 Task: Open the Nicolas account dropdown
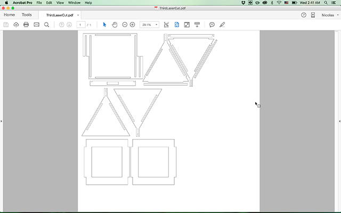click(x=330, y=15)
